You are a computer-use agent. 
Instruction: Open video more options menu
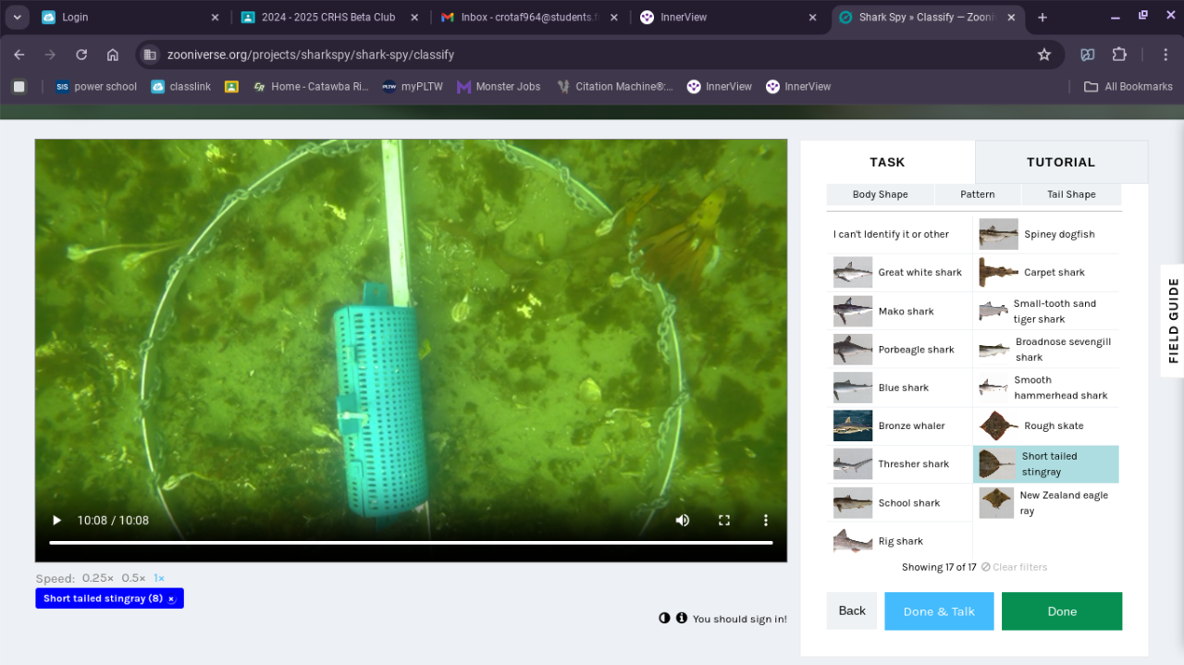(x=766, y=520)
